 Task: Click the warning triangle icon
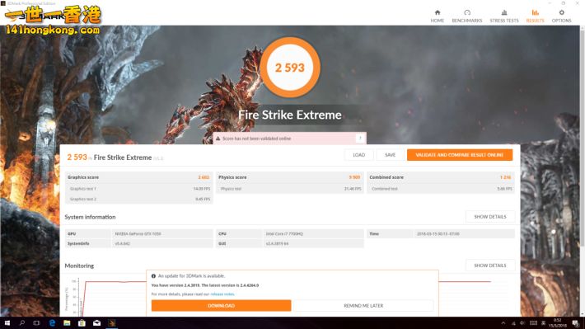tap(218, 139)
